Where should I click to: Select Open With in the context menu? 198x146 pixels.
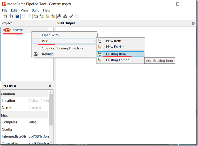click(x=50, y=35)
